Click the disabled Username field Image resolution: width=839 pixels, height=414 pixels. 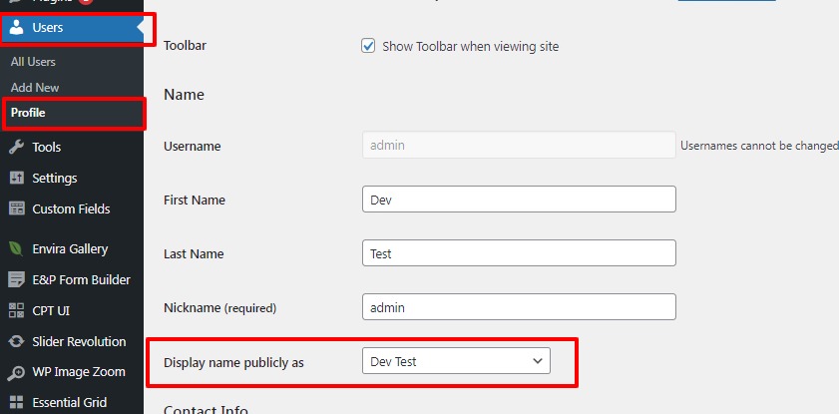[x=519, y=146]
